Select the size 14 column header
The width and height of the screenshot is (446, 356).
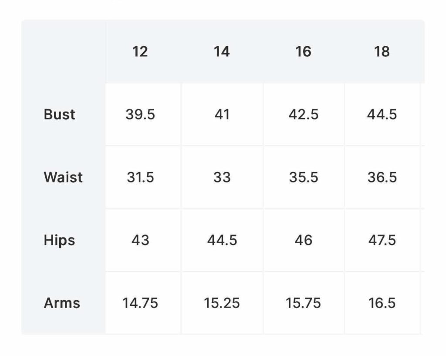click(x=222, y=52)
